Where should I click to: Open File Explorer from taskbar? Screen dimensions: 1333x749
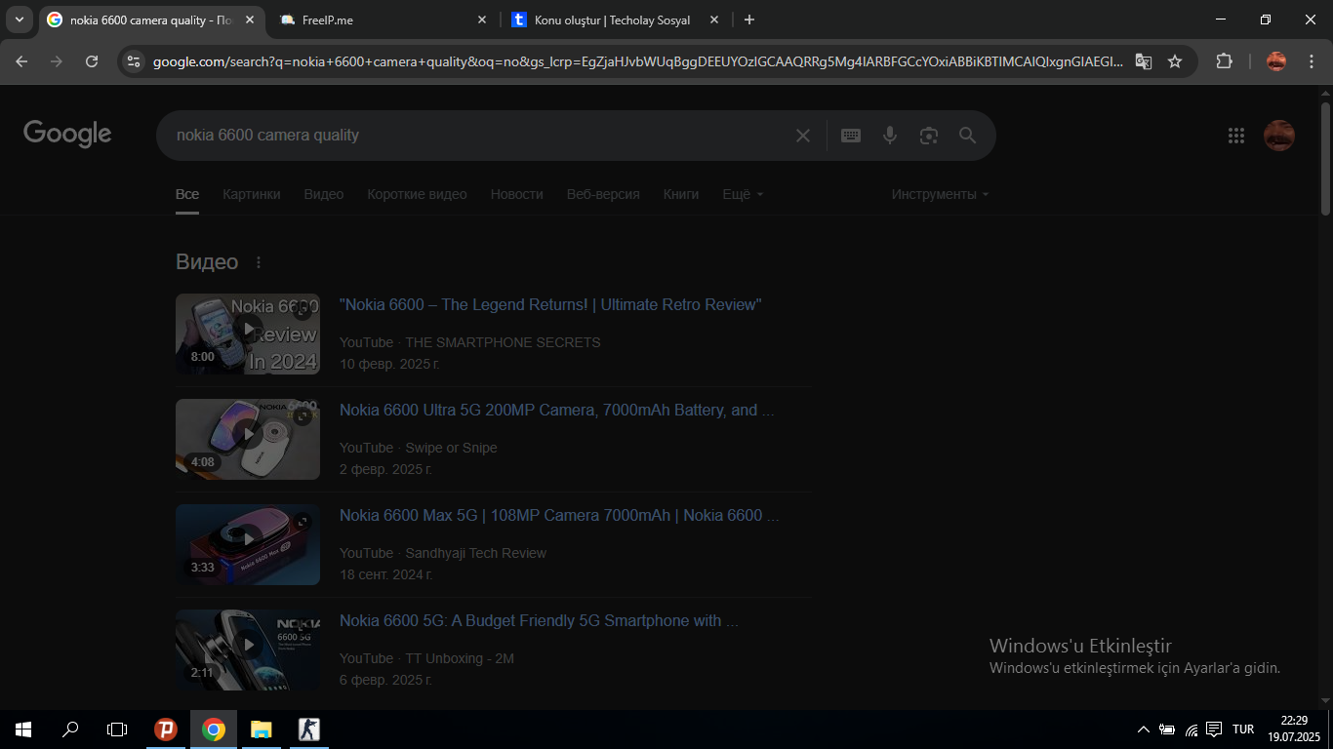click(261, 729)
